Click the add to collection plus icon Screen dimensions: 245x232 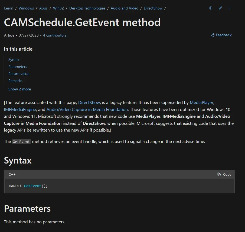click(210, 8)
